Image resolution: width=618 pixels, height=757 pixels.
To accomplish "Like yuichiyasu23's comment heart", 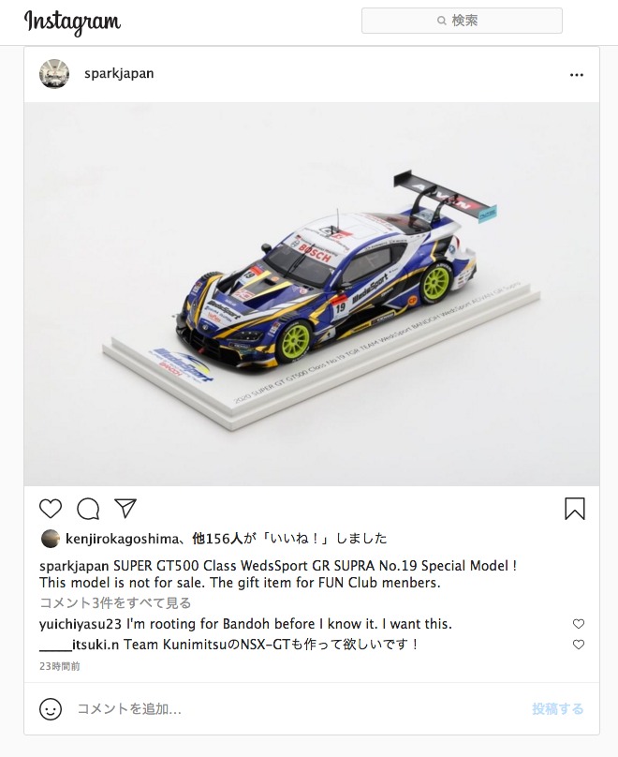I will [x=579, y=624].
